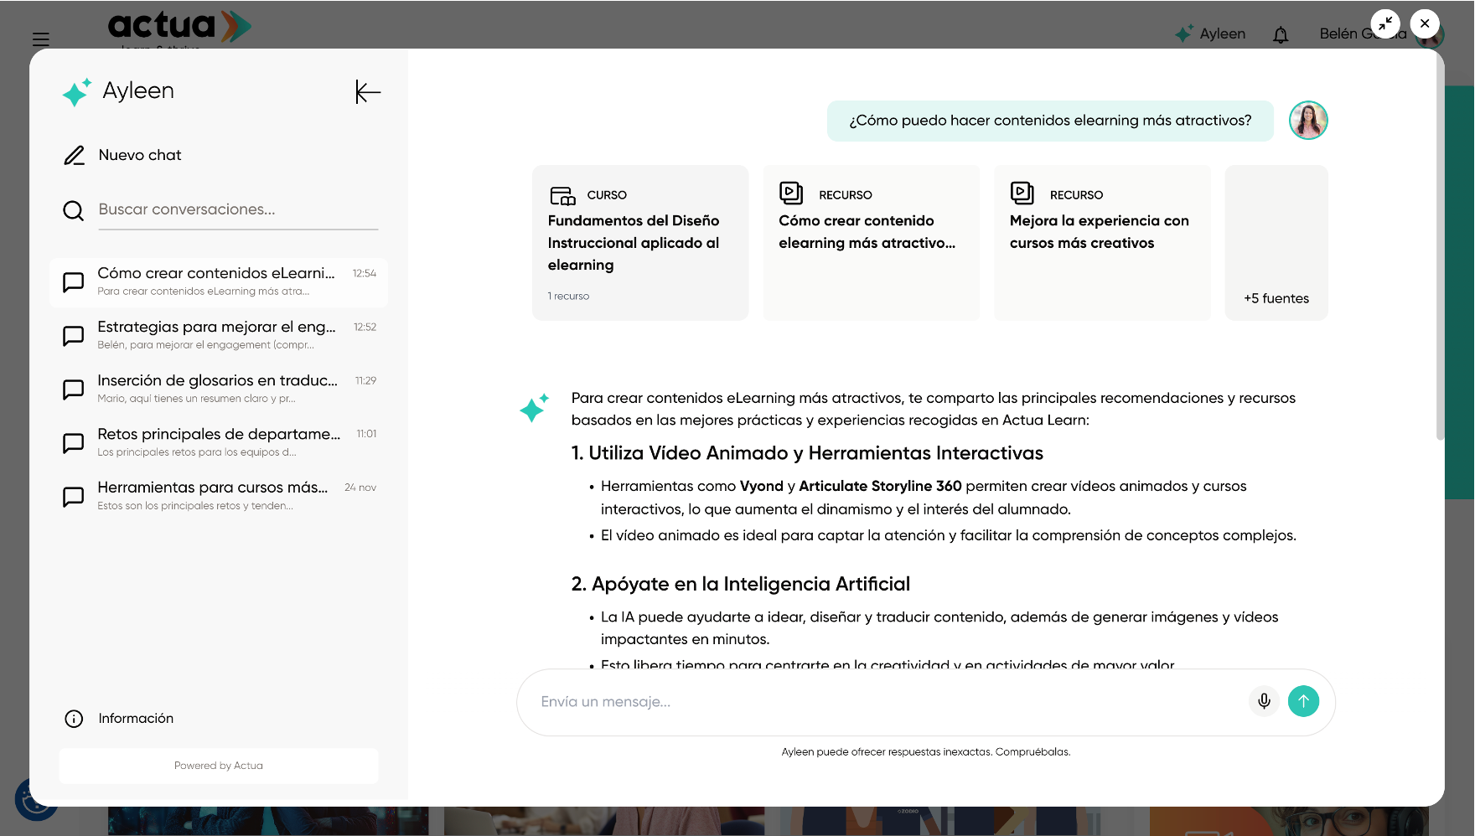
Task: Open chat 'Estrategias para mejorar el eng...'
Action: pyautogui.click(x=218, y=335)
